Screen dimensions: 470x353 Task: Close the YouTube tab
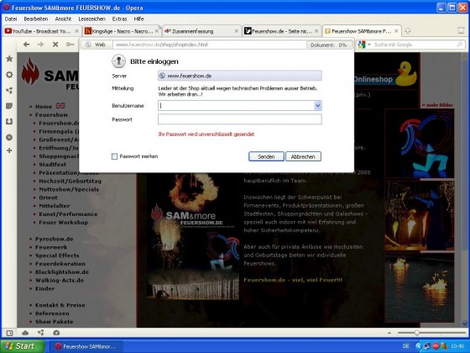click(76, 31)
